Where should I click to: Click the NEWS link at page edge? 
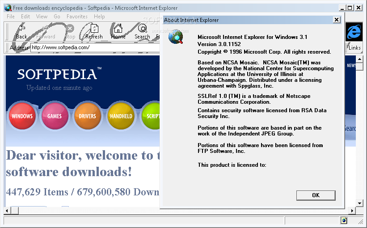pos(351,66)
